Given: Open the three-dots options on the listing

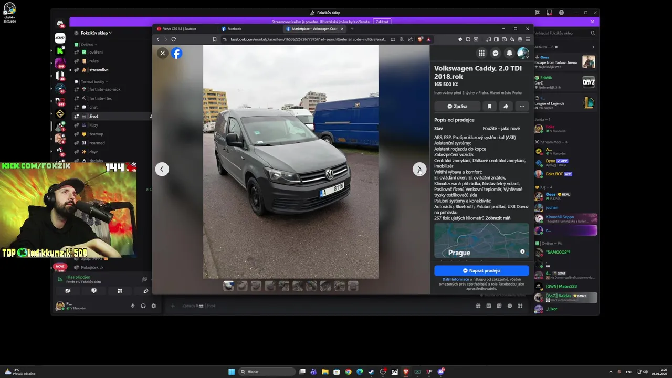Looking at the screenshot, I should tap(522, 106).
